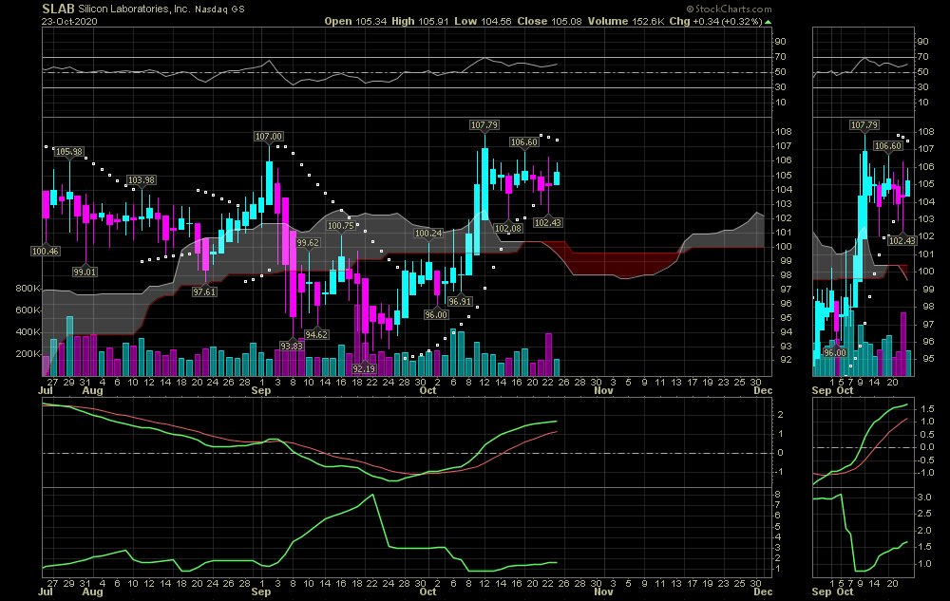Image resolution: width=950 pixels, height=601 pixels.
Task: Click the 100.75 price label
Action: [x=340, y=225]
